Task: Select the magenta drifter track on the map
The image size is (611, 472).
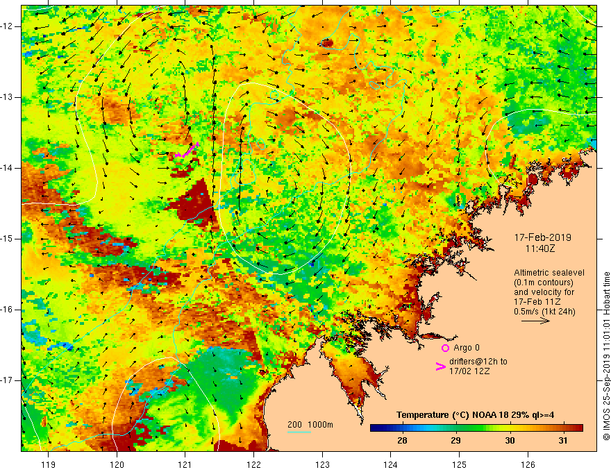Action: click(x=187, y=151)
